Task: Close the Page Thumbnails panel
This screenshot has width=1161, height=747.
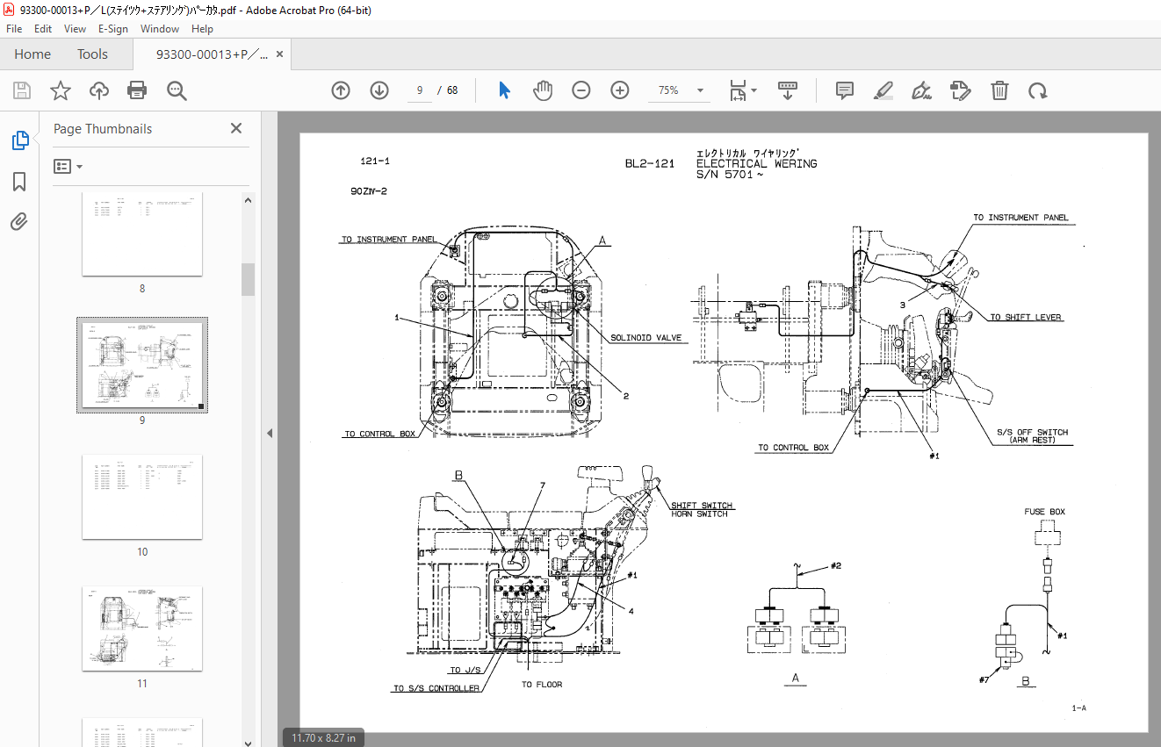Action: [235, 128]
